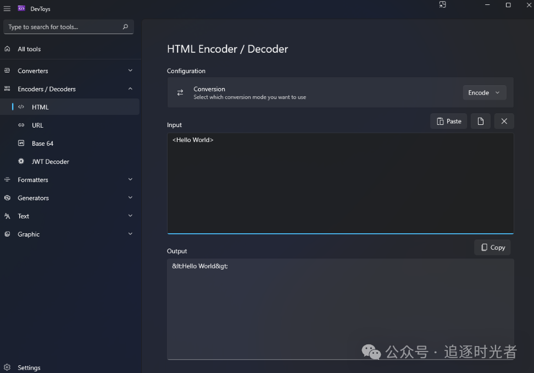Select Base 64 tool
The height and width of the screenshot is (373, 534).
tap(70, 143)
